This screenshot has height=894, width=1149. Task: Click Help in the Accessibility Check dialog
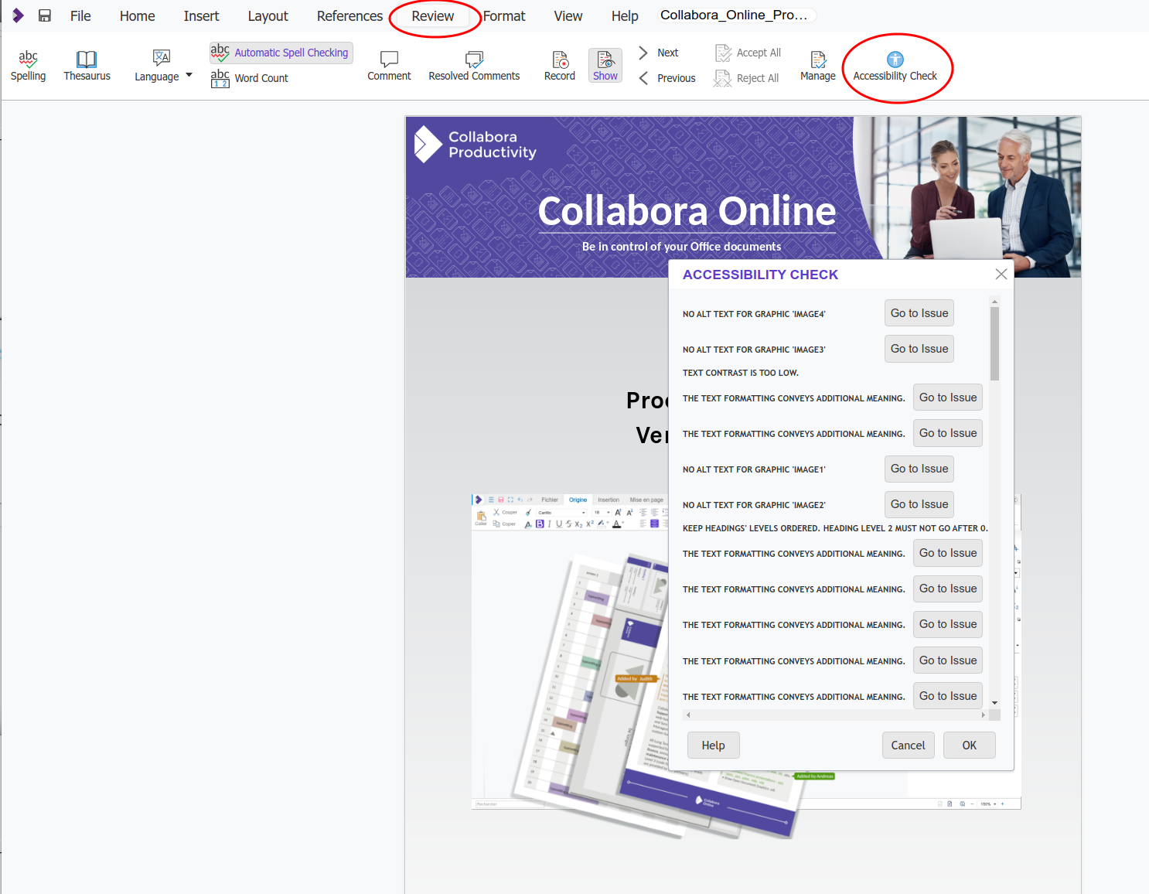point(713,746)
